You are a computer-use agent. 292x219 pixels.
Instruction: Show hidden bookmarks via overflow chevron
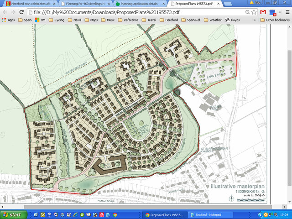(255, 20)
